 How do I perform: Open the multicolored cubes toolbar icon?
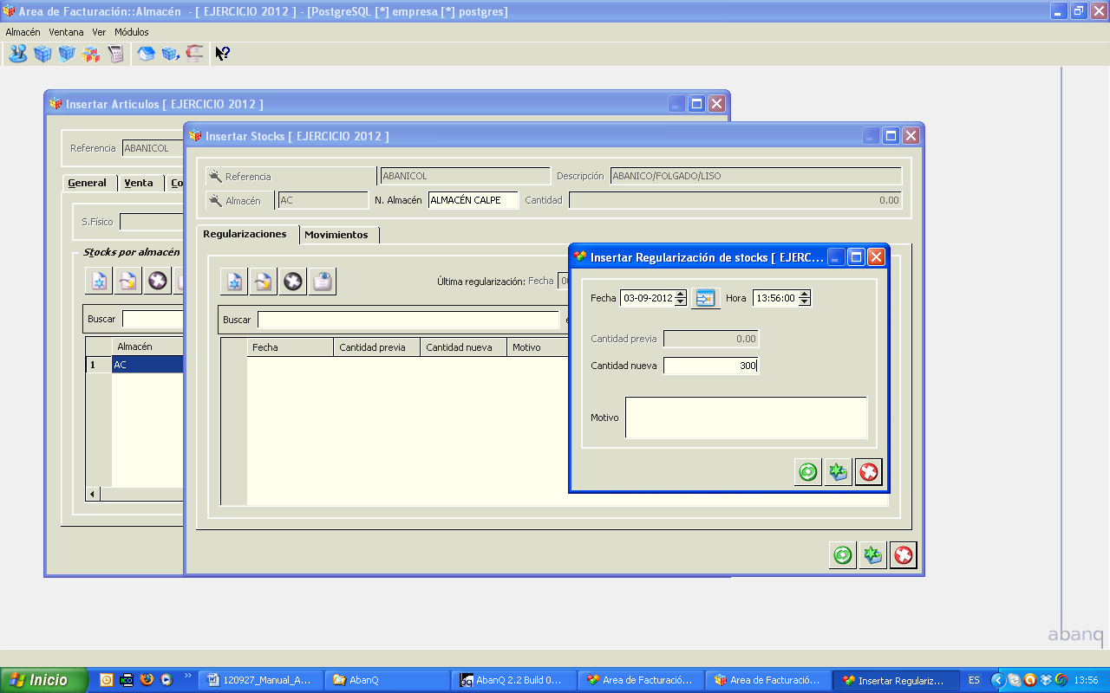91,54
